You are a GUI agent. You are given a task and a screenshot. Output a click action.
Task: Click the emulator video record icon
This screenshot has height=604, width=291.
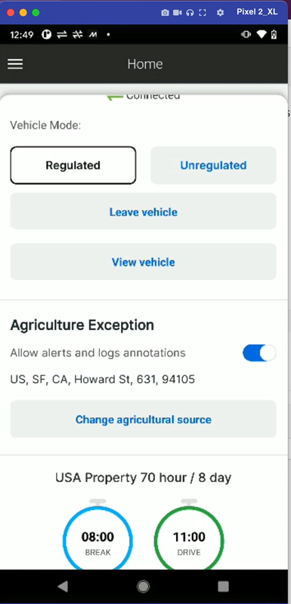coord(177,13)
